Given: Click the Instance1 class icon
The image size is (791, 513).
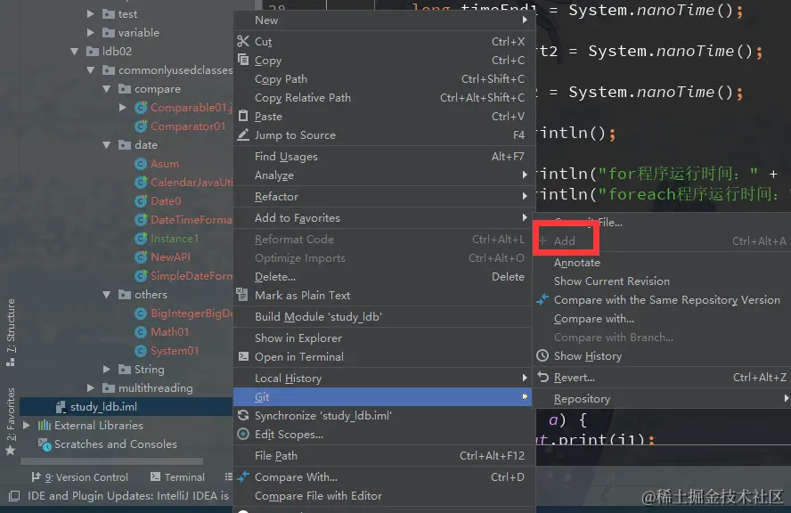Looking at the screenshot, I should point(141,238).
